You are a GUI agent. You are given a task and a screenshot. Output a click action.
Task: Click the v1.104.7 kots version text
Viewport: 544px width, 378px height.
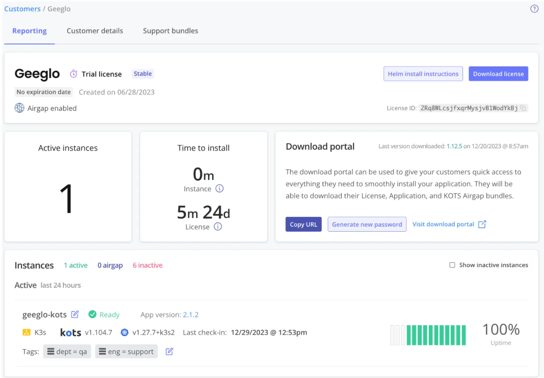click(98, 332)
